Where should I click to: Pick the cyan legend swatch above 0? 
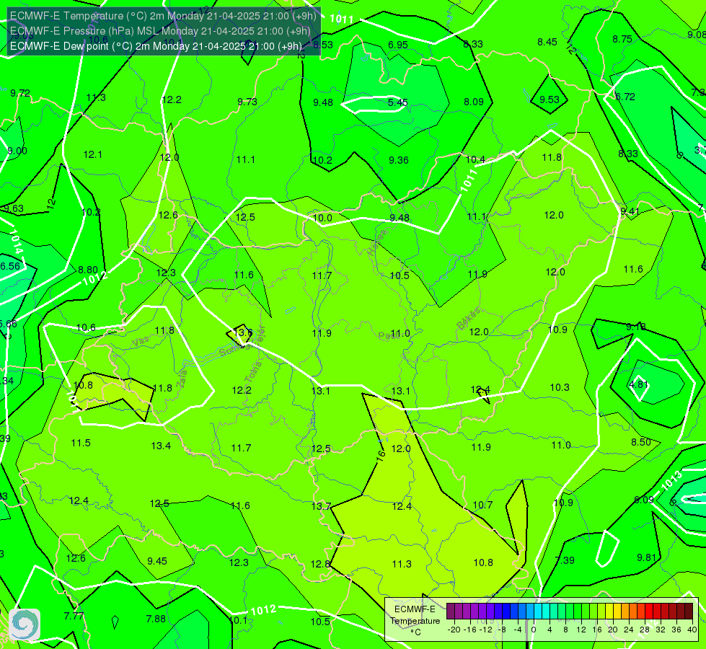[537, 612]
